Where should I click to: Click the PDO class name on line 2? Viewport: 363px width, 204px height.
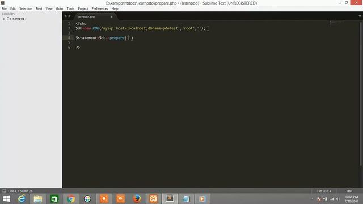pos(96,28)
